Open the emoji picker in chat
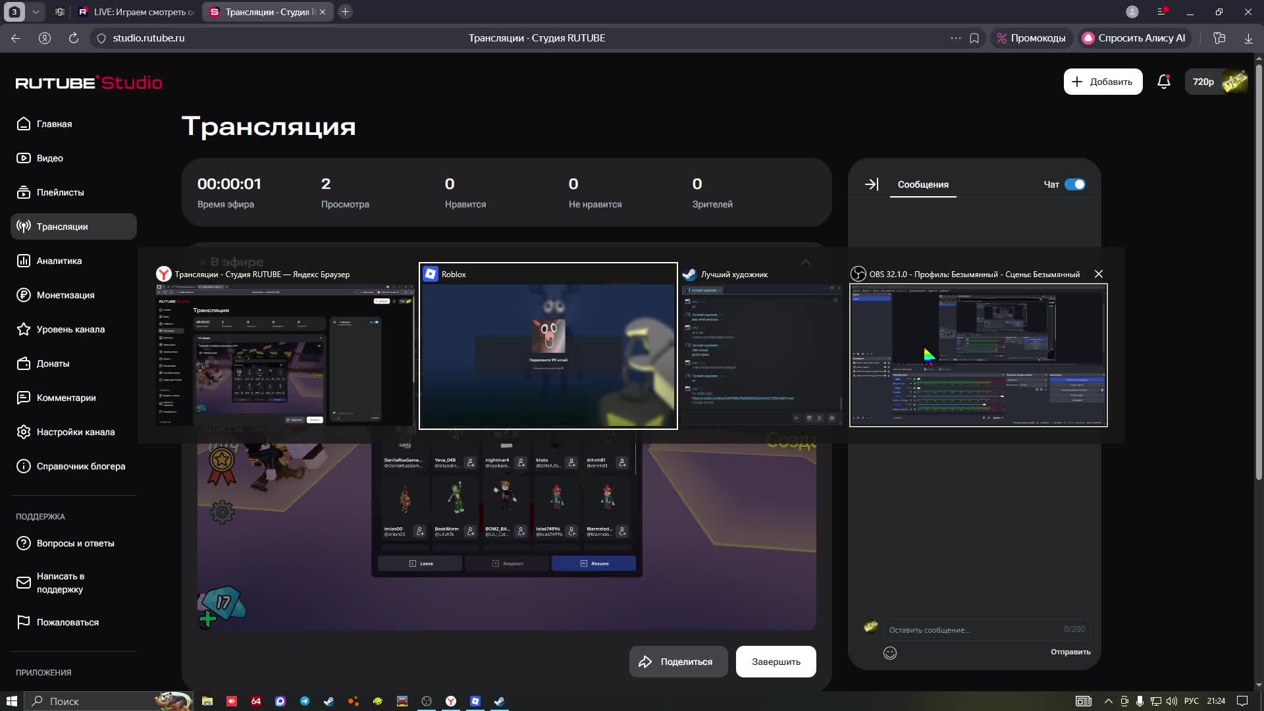 890,652
